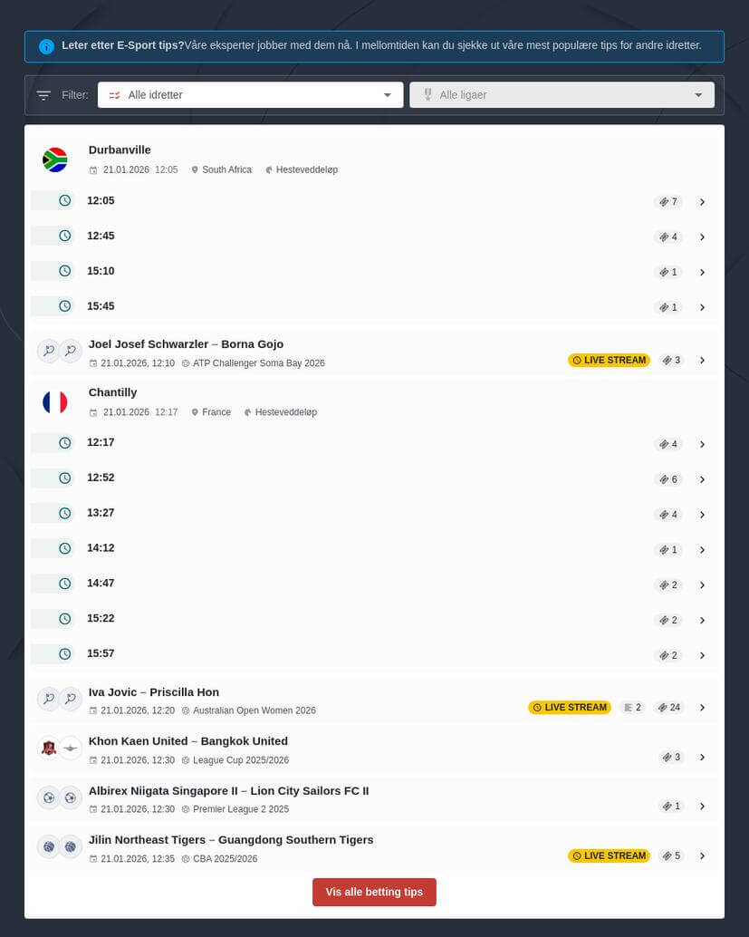The height and width of the screenshot is (937, 749).
Task: Expand the chevron on the Durbanville 12:05 race
Action: [702, 202]
